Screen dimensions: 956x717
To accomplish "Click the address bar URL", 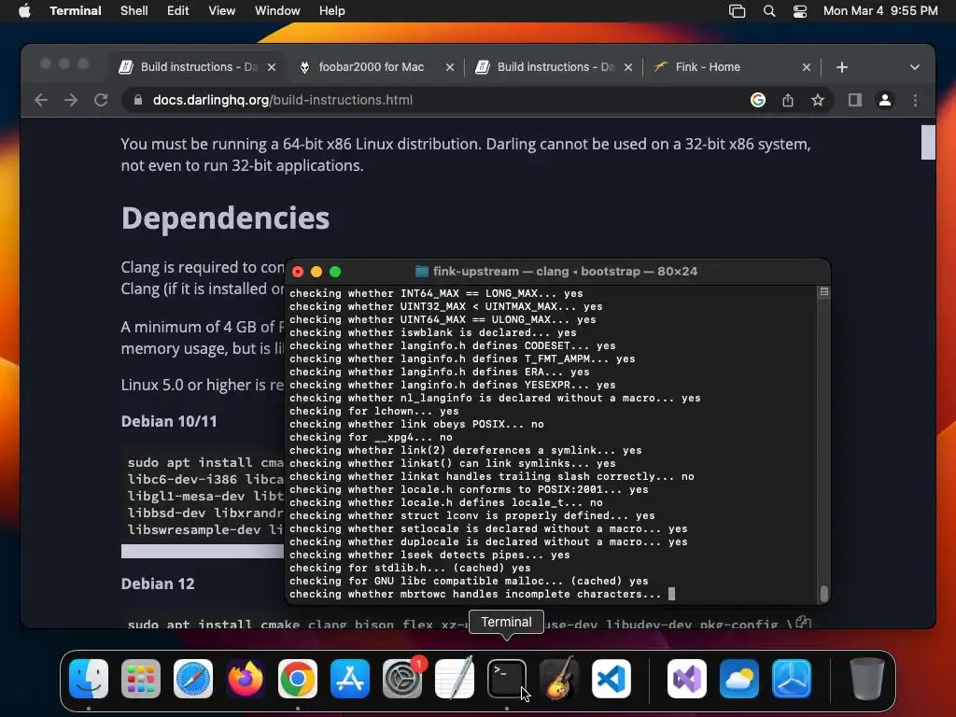I will pyautogui.click(x=283, y=100).
